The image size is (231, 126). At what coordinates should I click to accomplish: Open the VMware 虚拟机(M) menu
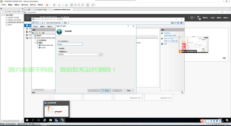pyautogui.click(x=25, y=5)
